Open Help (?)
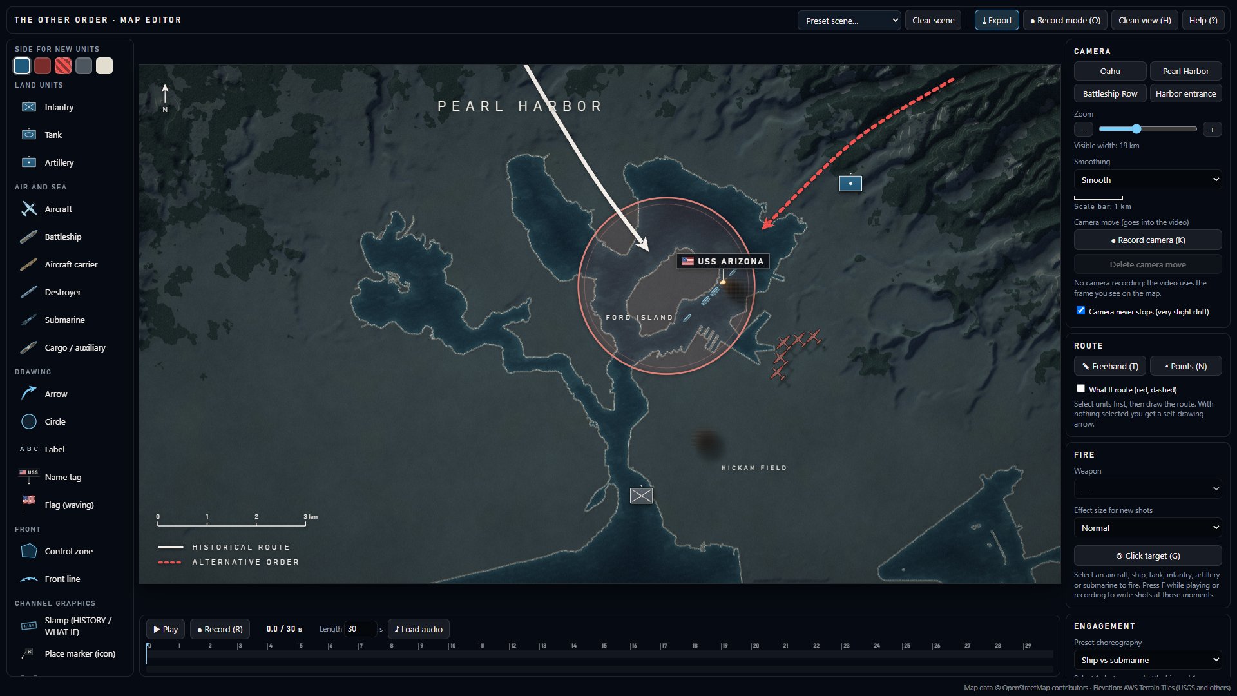This screenshot has height=696, width=1237. pyautogui.click(x=1203, y=20)
